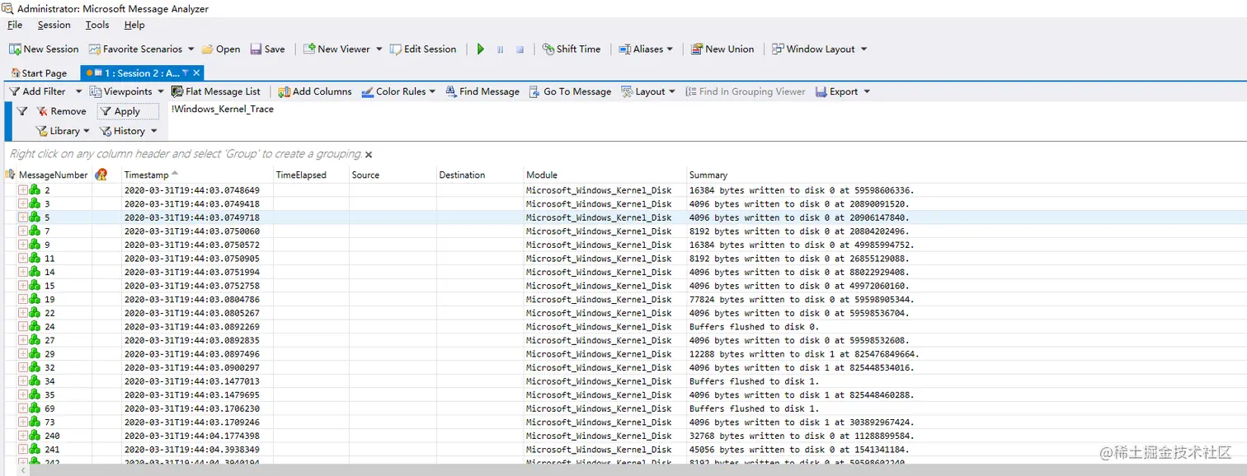
Task: Expand message number 2 row
Action: [22, 190]
